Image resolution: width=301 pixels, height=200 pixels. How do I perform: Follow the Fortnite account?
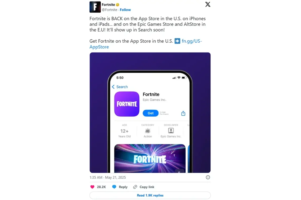(x=125, y=10)
